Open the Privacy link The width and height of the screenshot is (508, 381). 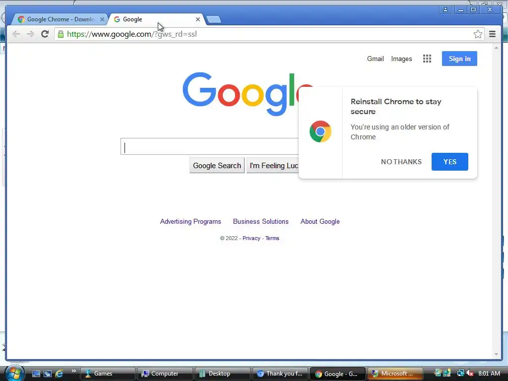pyautogui.click(x=252, y=238)
